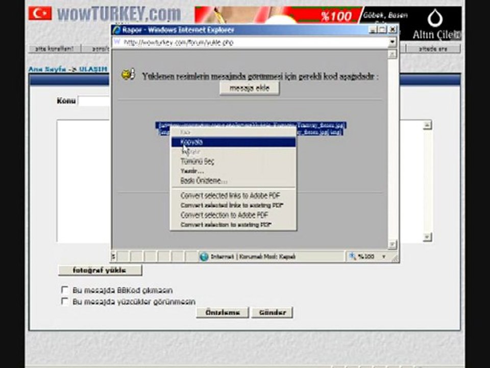Click the Internet Explorer icon in title bar
The height and width of the screenshot is (368, 490).
[116, 30]
